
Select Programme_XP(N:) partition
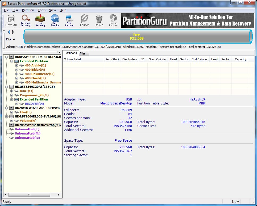tap(34, 95)
